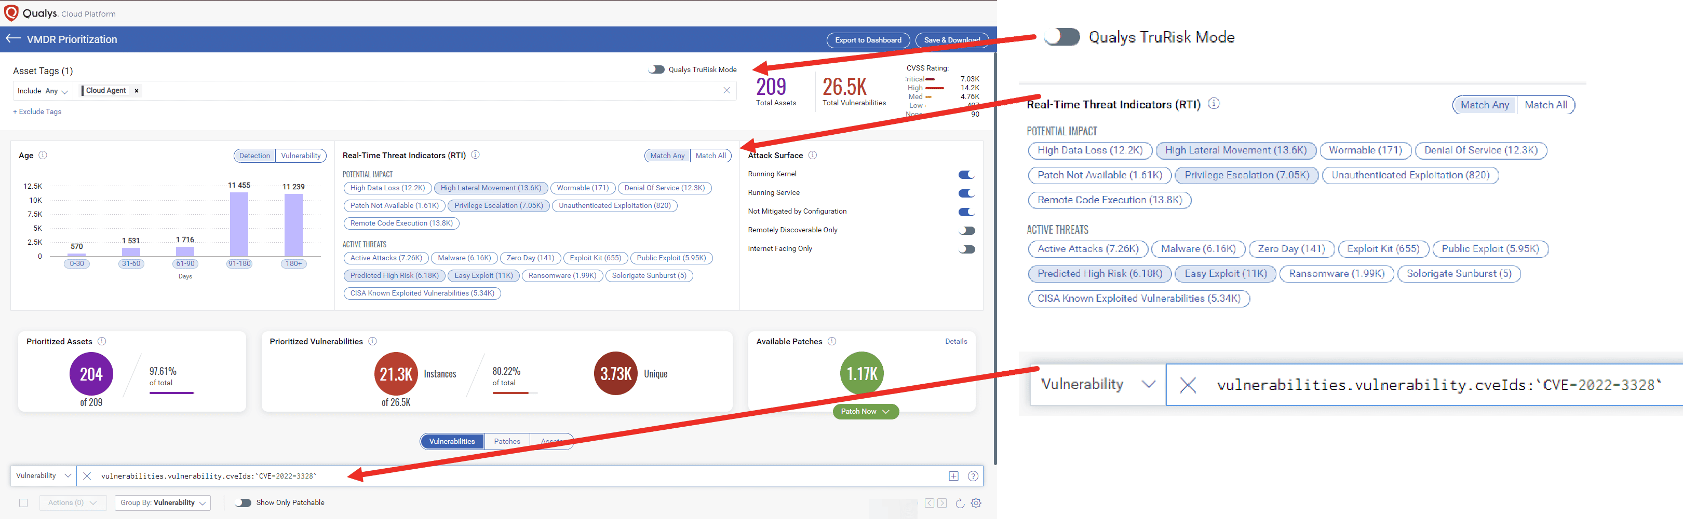Open list settings with the gear icon

(x=976, y=503)
